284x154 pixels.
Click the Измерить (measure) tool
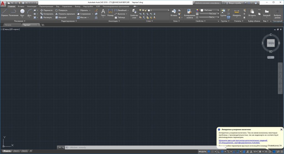(x=237, y=13)
